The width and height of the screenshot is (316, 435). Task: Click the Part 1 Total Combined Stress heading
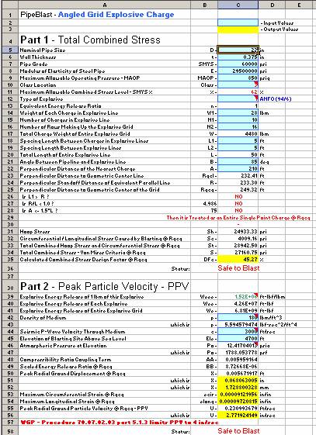point(90,40)
